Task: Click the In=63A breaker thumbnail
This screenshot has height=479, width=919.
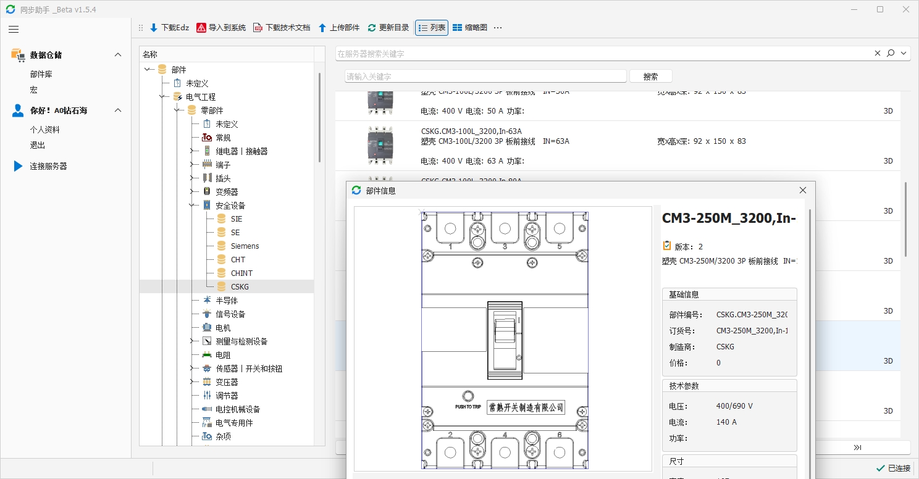Action: 380,145
